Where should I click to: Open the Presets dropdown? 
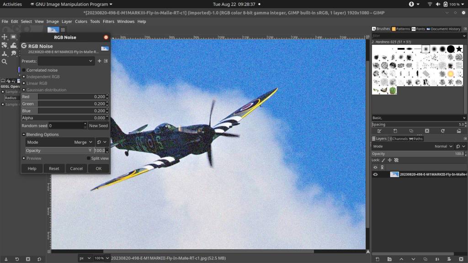tap(66, 61)
